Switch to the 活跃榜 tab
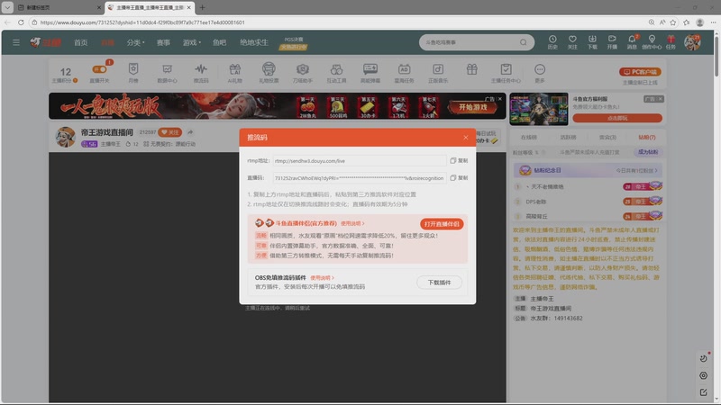The height and width of the screenshot is (405, 721). tap(568, 138)
